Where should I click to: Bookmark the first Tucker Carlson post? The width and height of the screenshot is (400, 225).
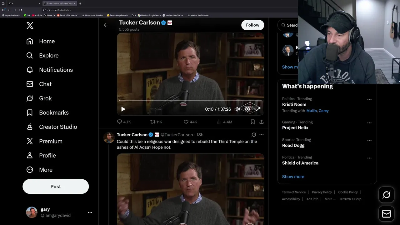[x=252, y=122]
